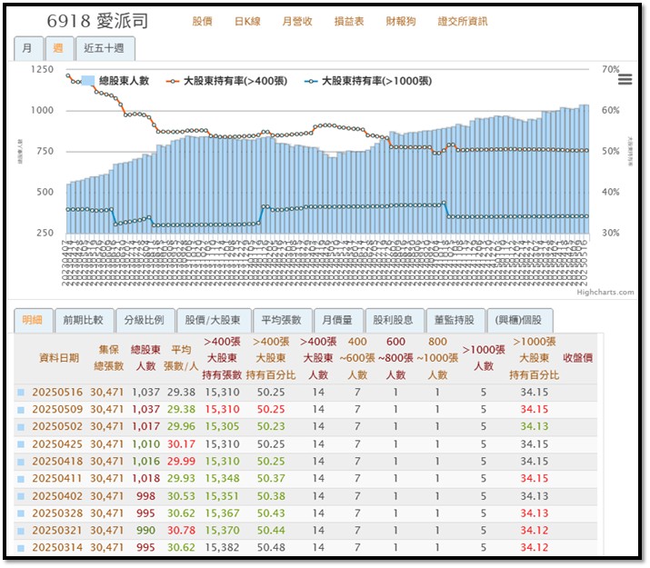Open the 前期比較 tab

coord(83,320)
